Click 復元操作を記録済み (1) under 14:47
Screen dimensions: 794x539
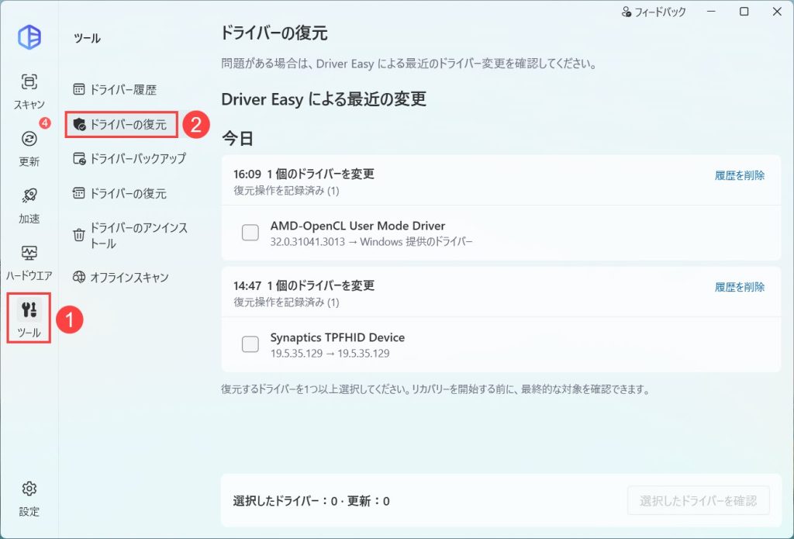coord(286,302)
